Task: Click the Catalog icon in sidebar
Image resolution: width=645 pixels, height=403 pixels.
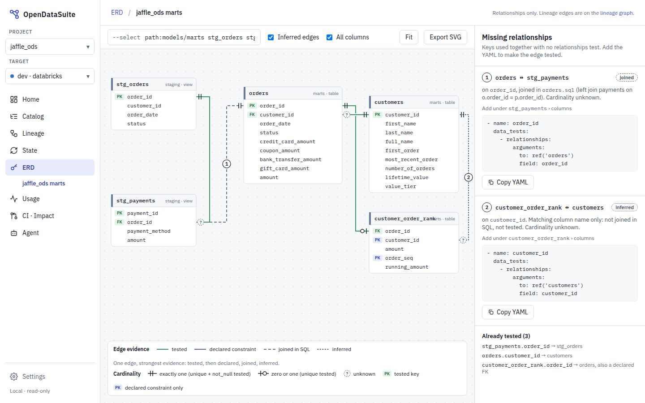Action: 14,116
